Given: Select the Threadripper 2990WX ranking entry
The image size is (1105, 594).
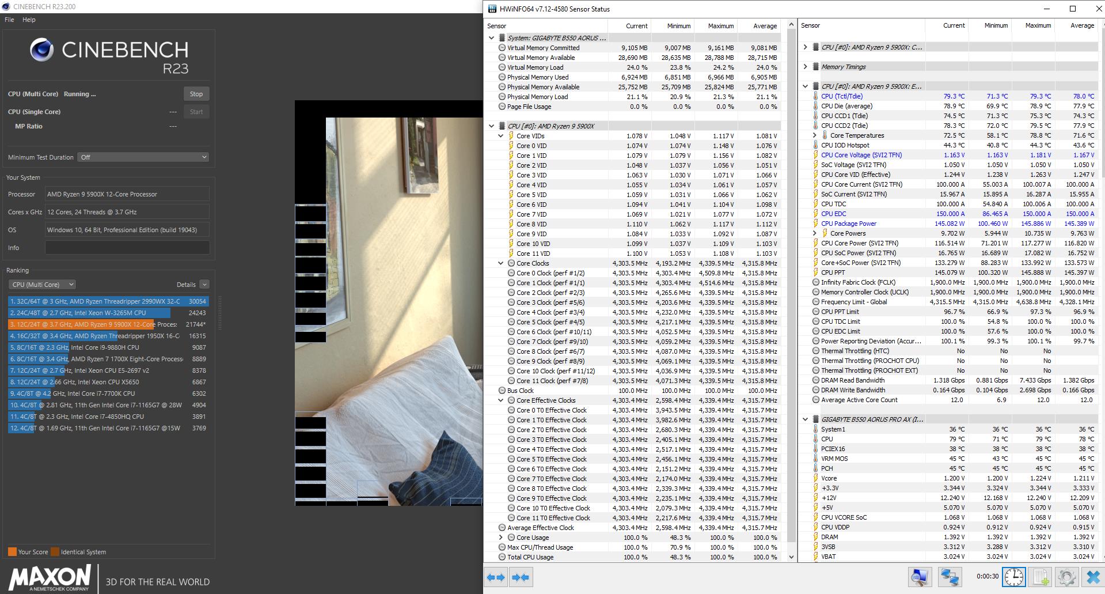Looking at the screenshot, I should [108, 301].
